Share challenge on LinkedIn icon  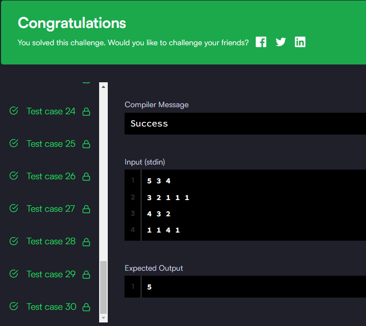[300, 42]
